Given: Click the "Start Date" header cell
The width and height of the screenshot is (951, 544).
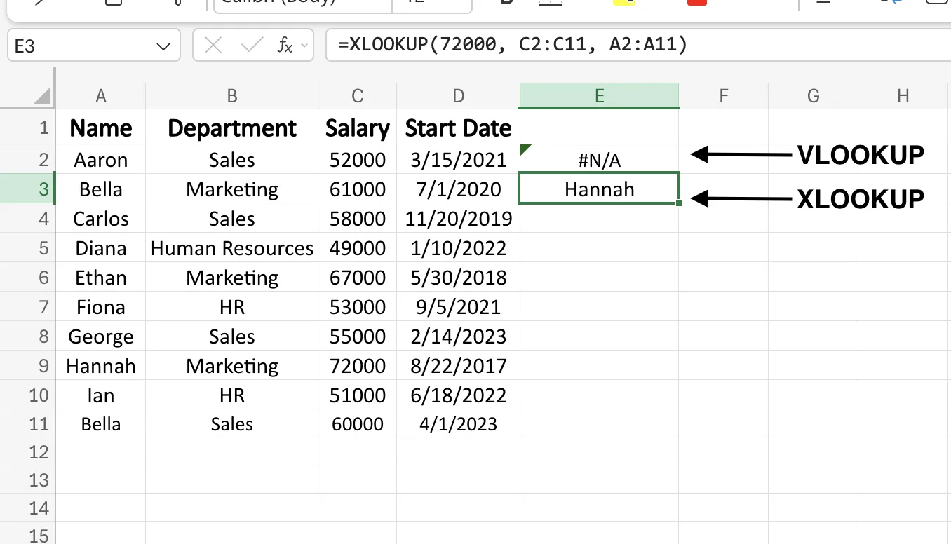Looking at the screenshot, I should 459,128.
